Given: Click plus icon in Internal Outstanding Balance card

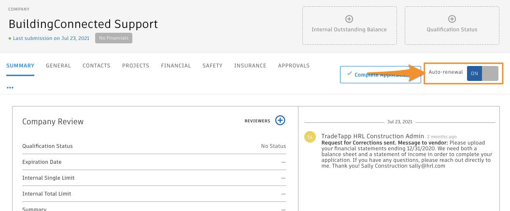Looking at the screenshot, I should (349, 19).
